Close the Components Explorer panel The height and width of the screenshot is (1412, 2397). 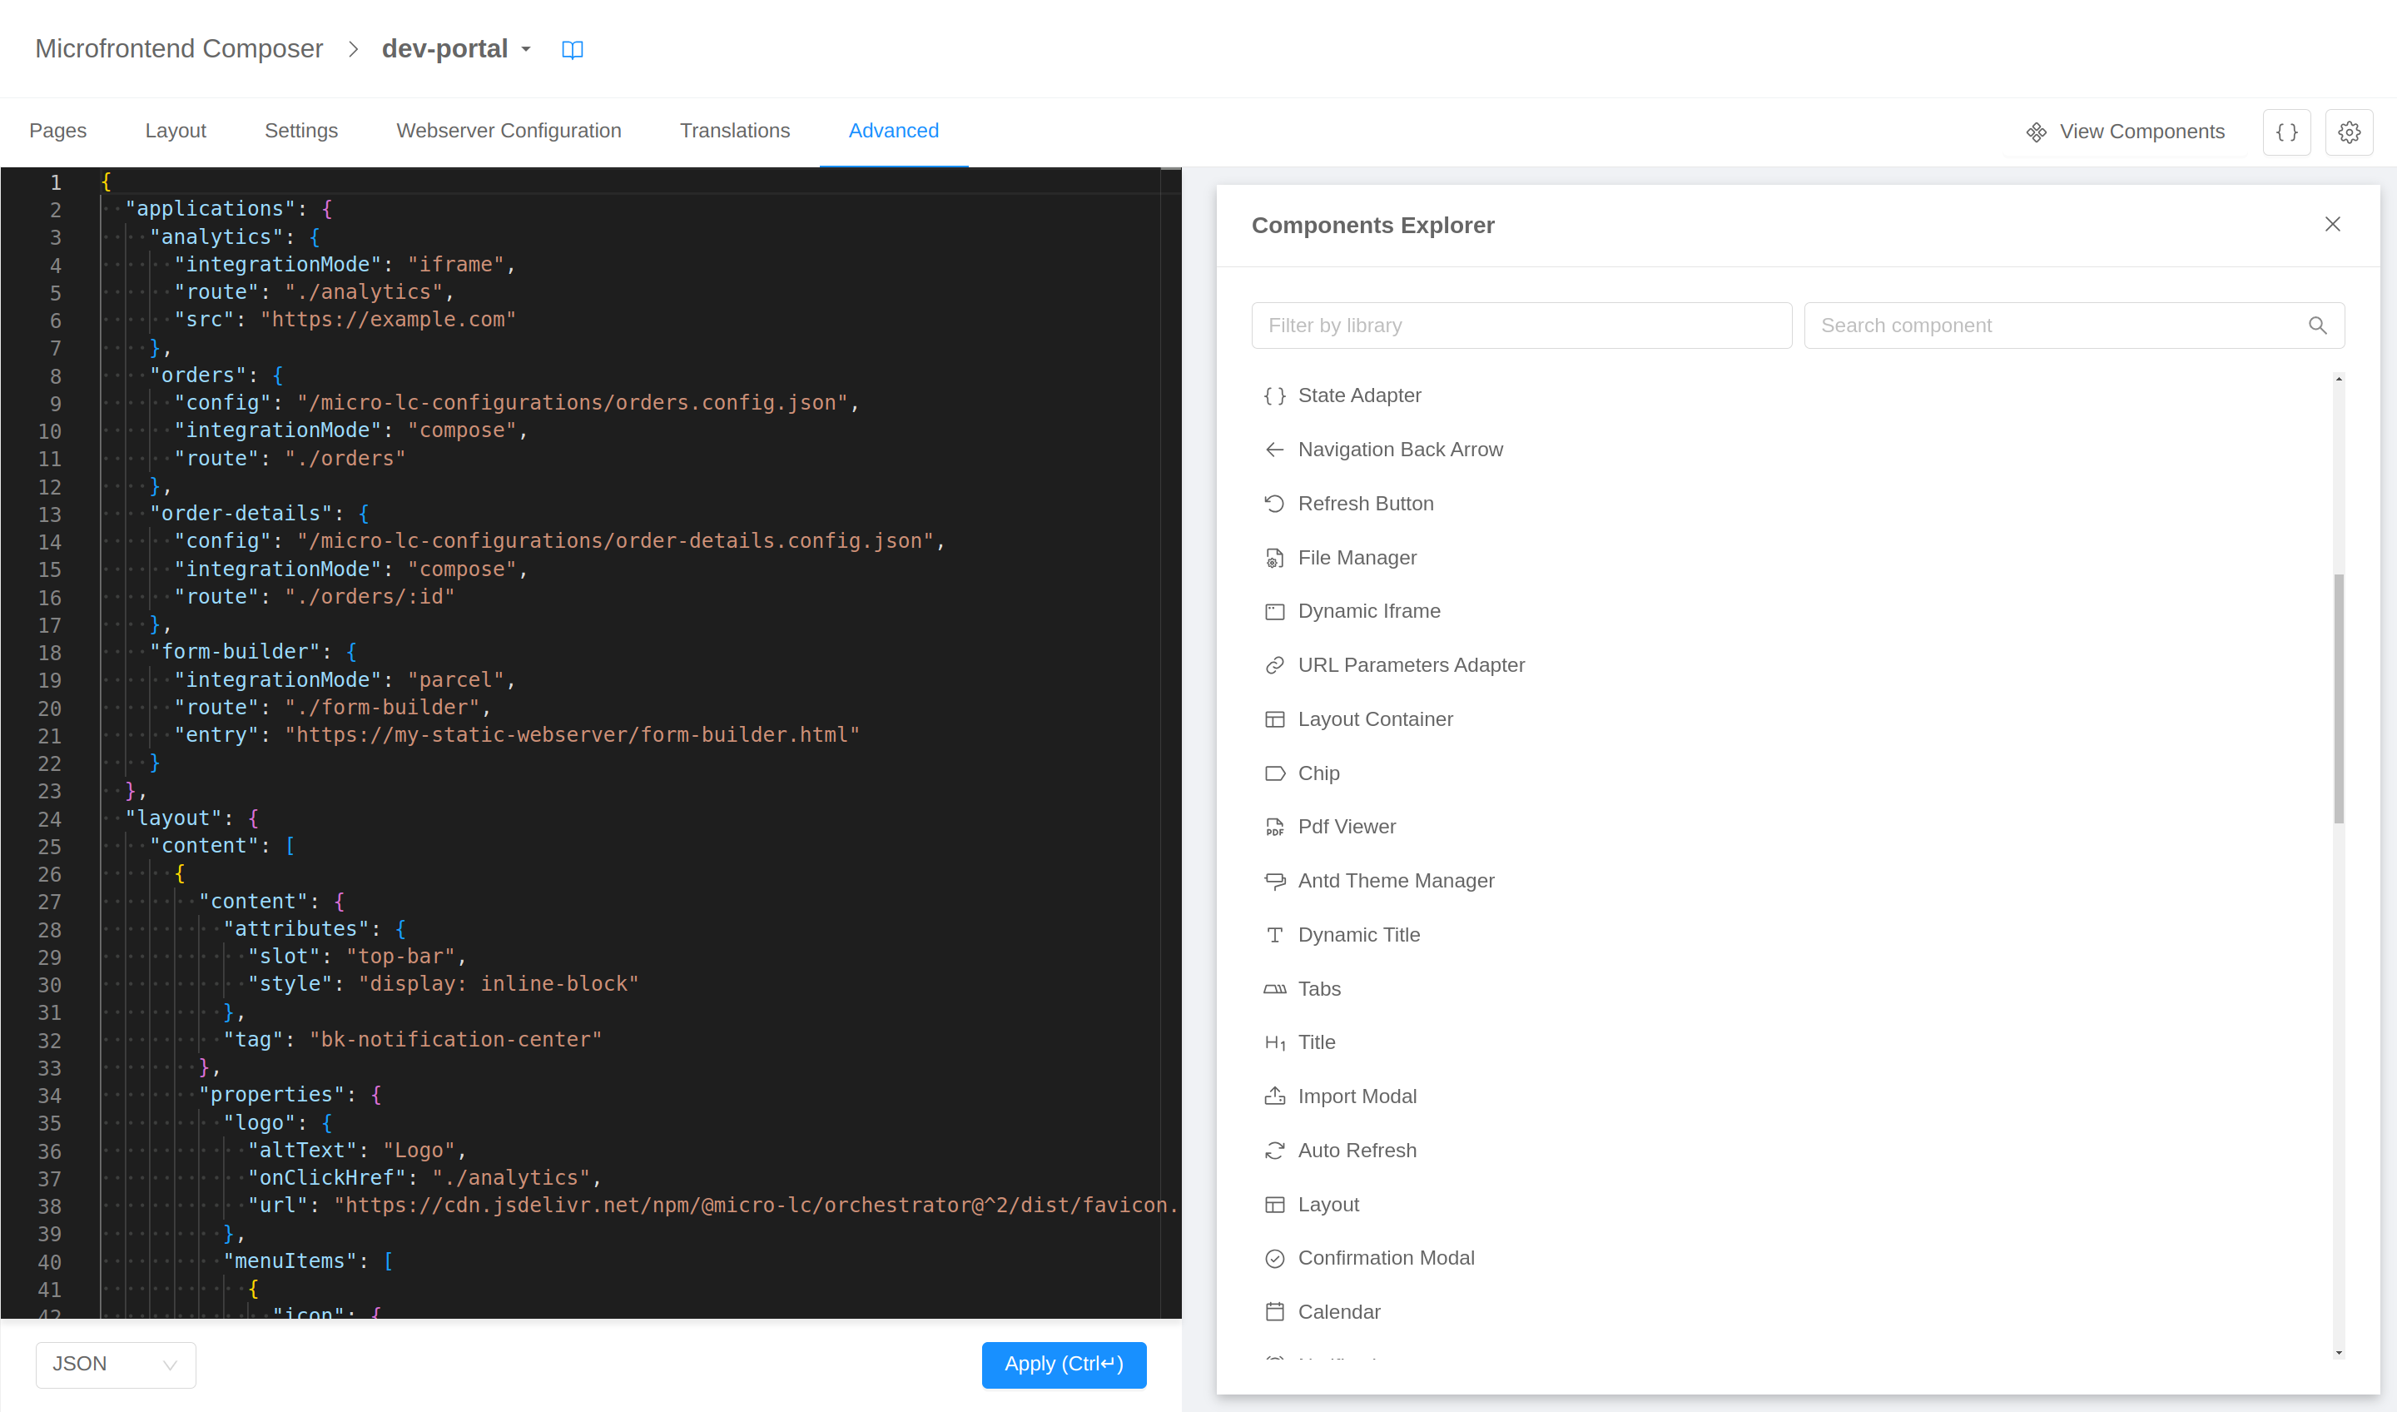tap(2332, 224)
